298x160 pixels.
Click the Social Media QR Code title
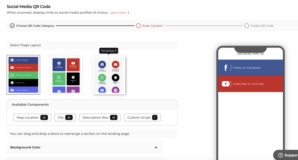click(x=29, y=6)
